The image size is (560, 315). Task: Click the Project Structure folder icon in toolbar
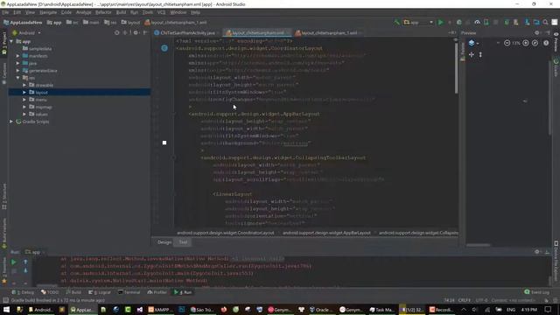536,22
